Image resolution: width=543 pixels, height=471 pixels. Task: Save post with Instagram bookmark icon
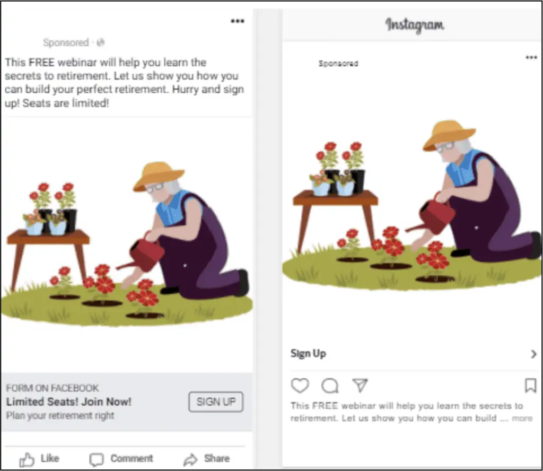point(530,386)
